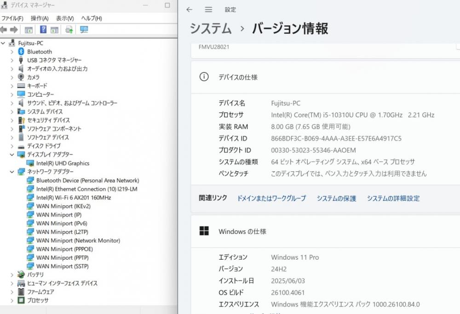Click the Update driver toolbar icon
Viewport: 460px width, 314px height.
[x=69, y=29]
